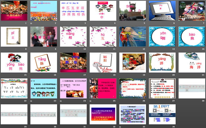The width and height of the screenshot is (206, 128).
Task: Select writing-grid slide numbered 29
Action: coord(14,114)
